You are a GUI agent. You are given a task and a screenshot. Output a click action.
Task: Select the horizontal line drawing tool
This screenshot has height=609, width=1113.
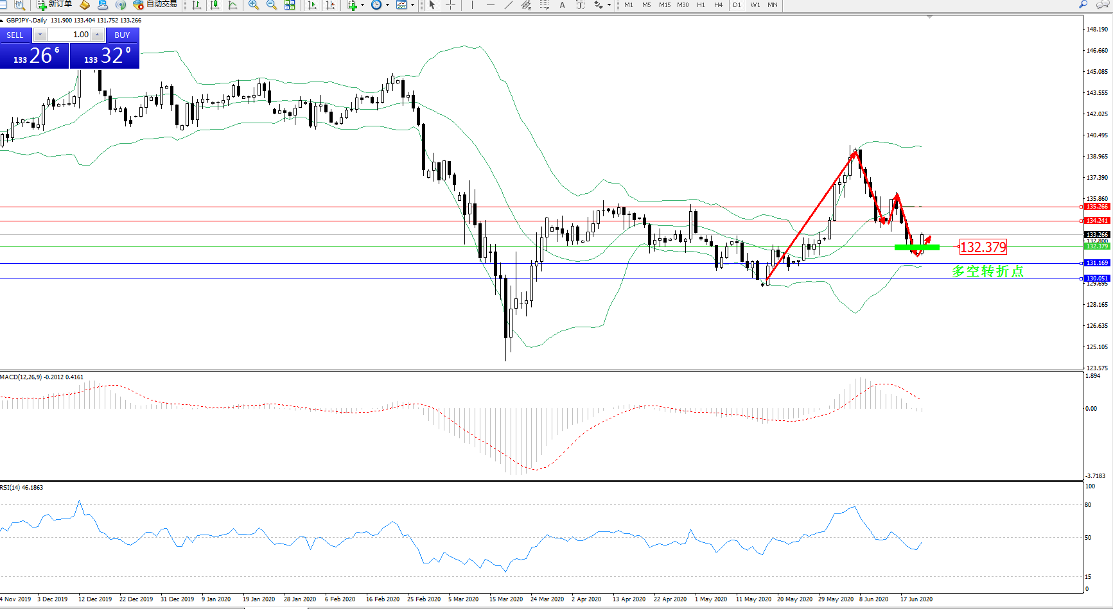[x=491, y=4]
